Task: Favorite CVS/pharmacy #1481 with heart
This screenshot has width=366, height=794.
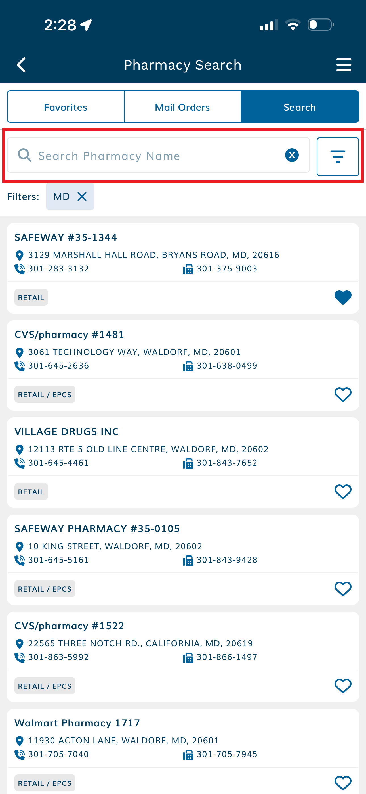Action: 342,394
